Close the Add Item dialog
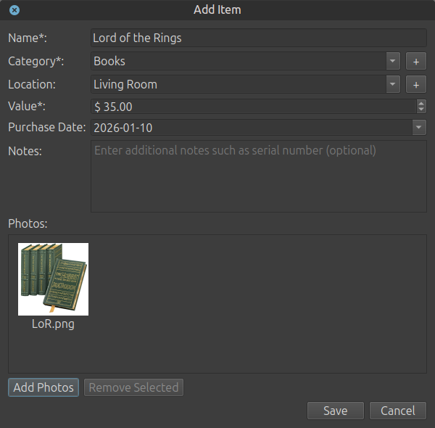The height and width of the screenshot is (428, 435). 14,10
